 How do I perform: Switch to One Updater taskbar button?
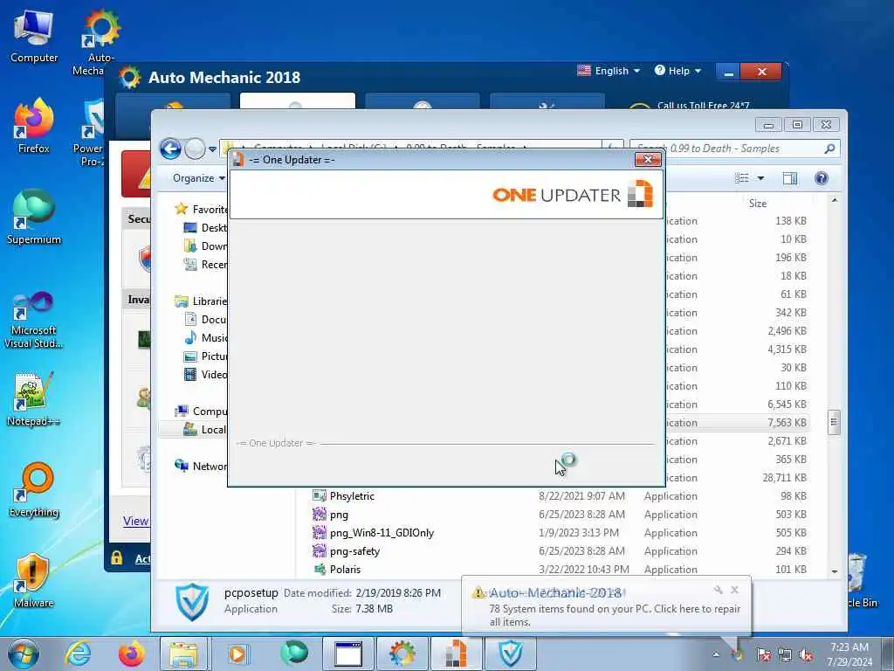[x=456, y=654]
